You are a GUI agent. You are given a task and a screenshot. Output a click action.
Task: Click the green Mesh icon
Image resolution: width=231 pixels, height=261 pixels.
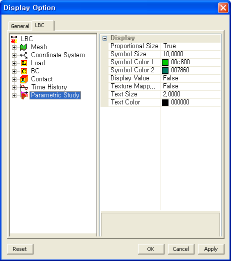click(x=23, y=47)
